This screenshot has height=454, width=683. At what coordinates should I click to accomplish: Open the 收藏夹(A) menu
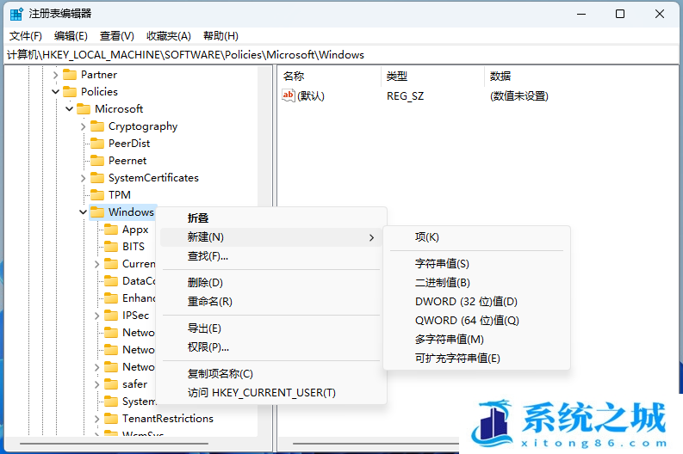click(168, 36)
